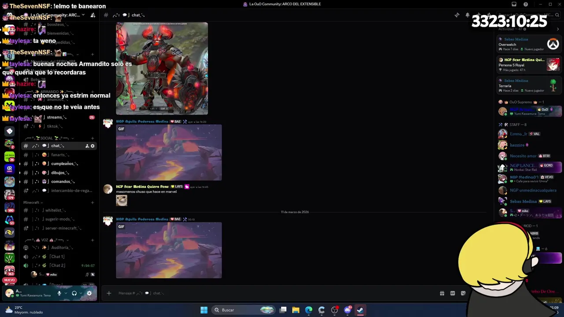Open the Discord help icon

click(x=526, y=4)
